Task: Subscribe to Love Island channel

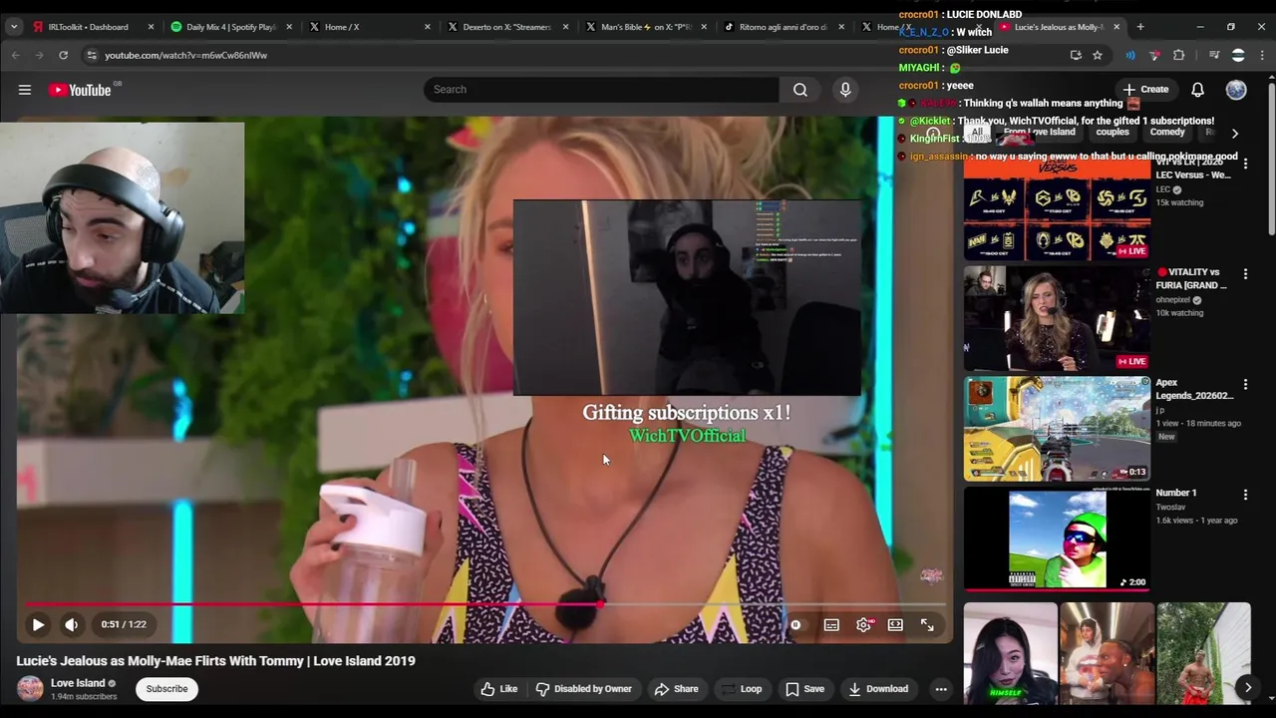Action: [166, 689]
